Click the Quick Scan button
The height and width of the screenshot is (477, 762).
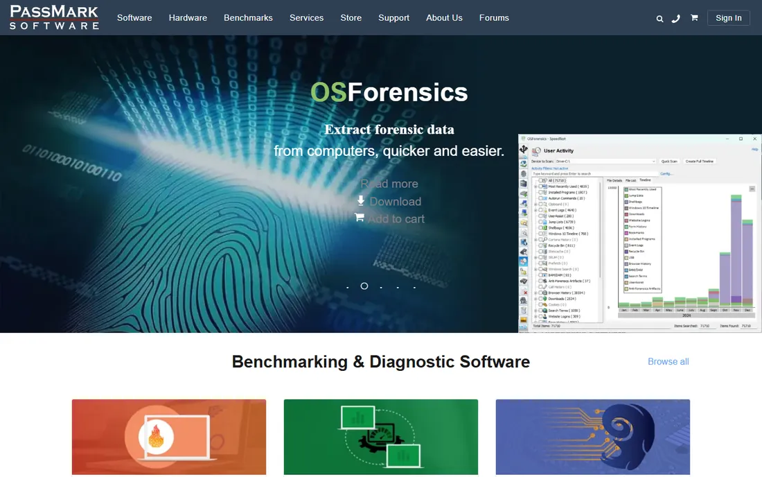tap(669, 162)
